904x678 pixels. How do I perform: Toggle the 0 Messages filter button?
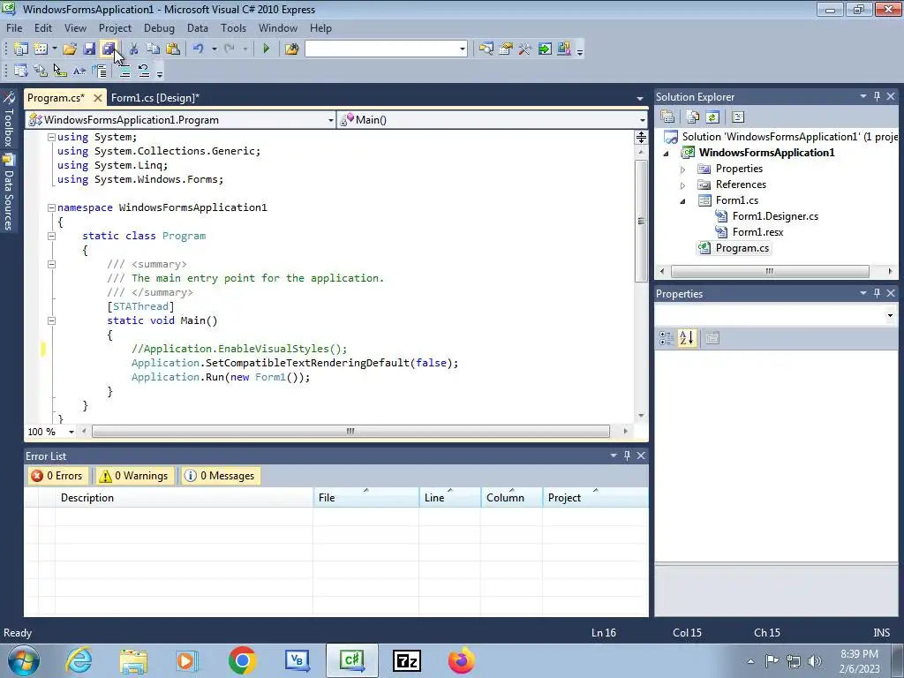pos(220,476)
